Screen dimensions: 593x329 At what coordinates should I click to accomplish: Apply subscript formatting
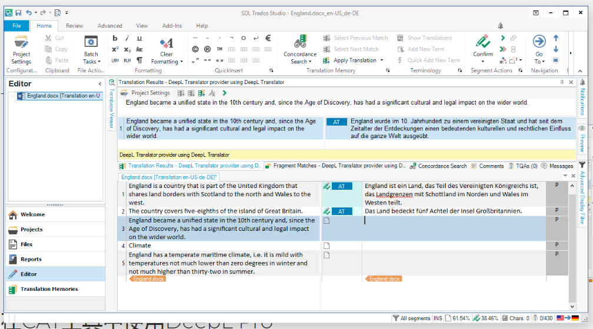(x=127, y=49)
